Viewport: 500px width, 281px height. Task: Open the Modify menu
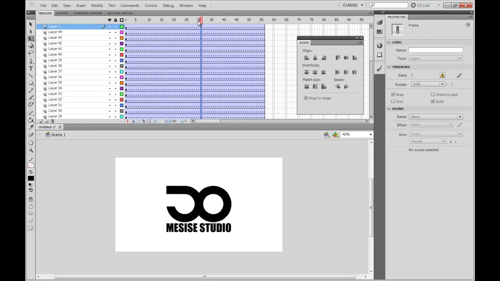[97, 5]
